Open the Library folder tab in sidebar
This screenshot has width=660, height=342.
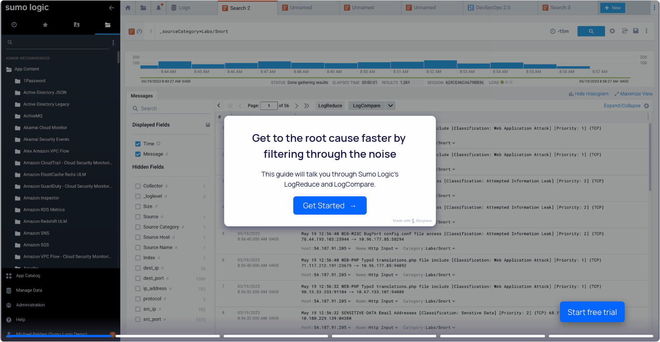(108, 25)
